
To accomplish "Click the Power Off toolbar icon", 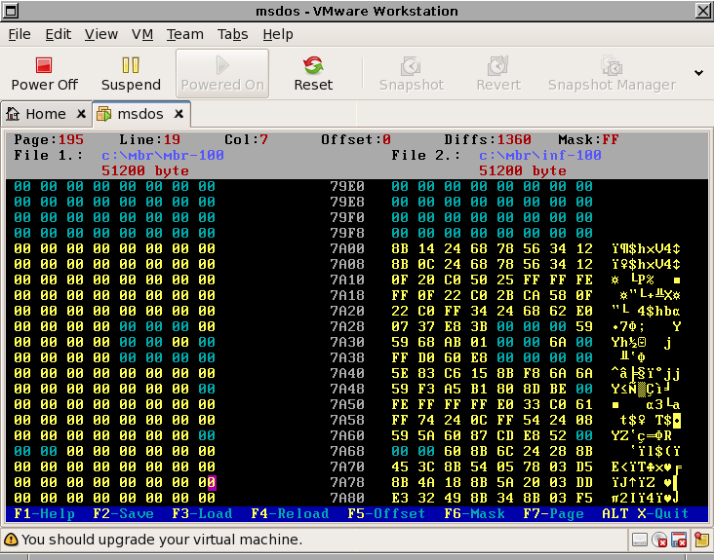I will (x=44, y=65).
